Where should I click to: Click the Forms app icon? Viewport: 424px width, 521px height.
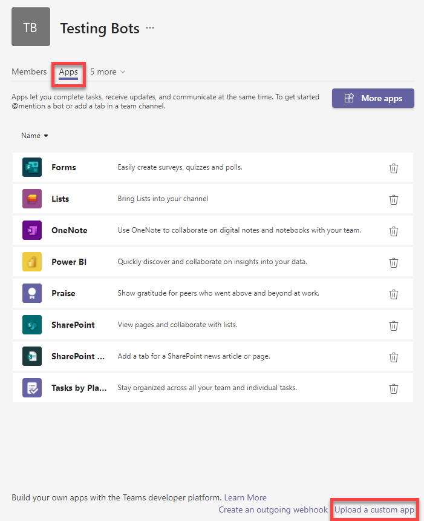32,167
